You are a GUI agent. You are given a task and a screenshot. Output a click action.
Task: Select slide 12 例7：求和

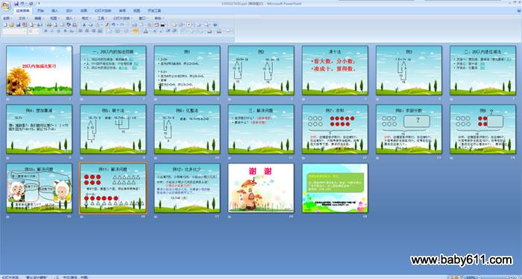(335, 129)
